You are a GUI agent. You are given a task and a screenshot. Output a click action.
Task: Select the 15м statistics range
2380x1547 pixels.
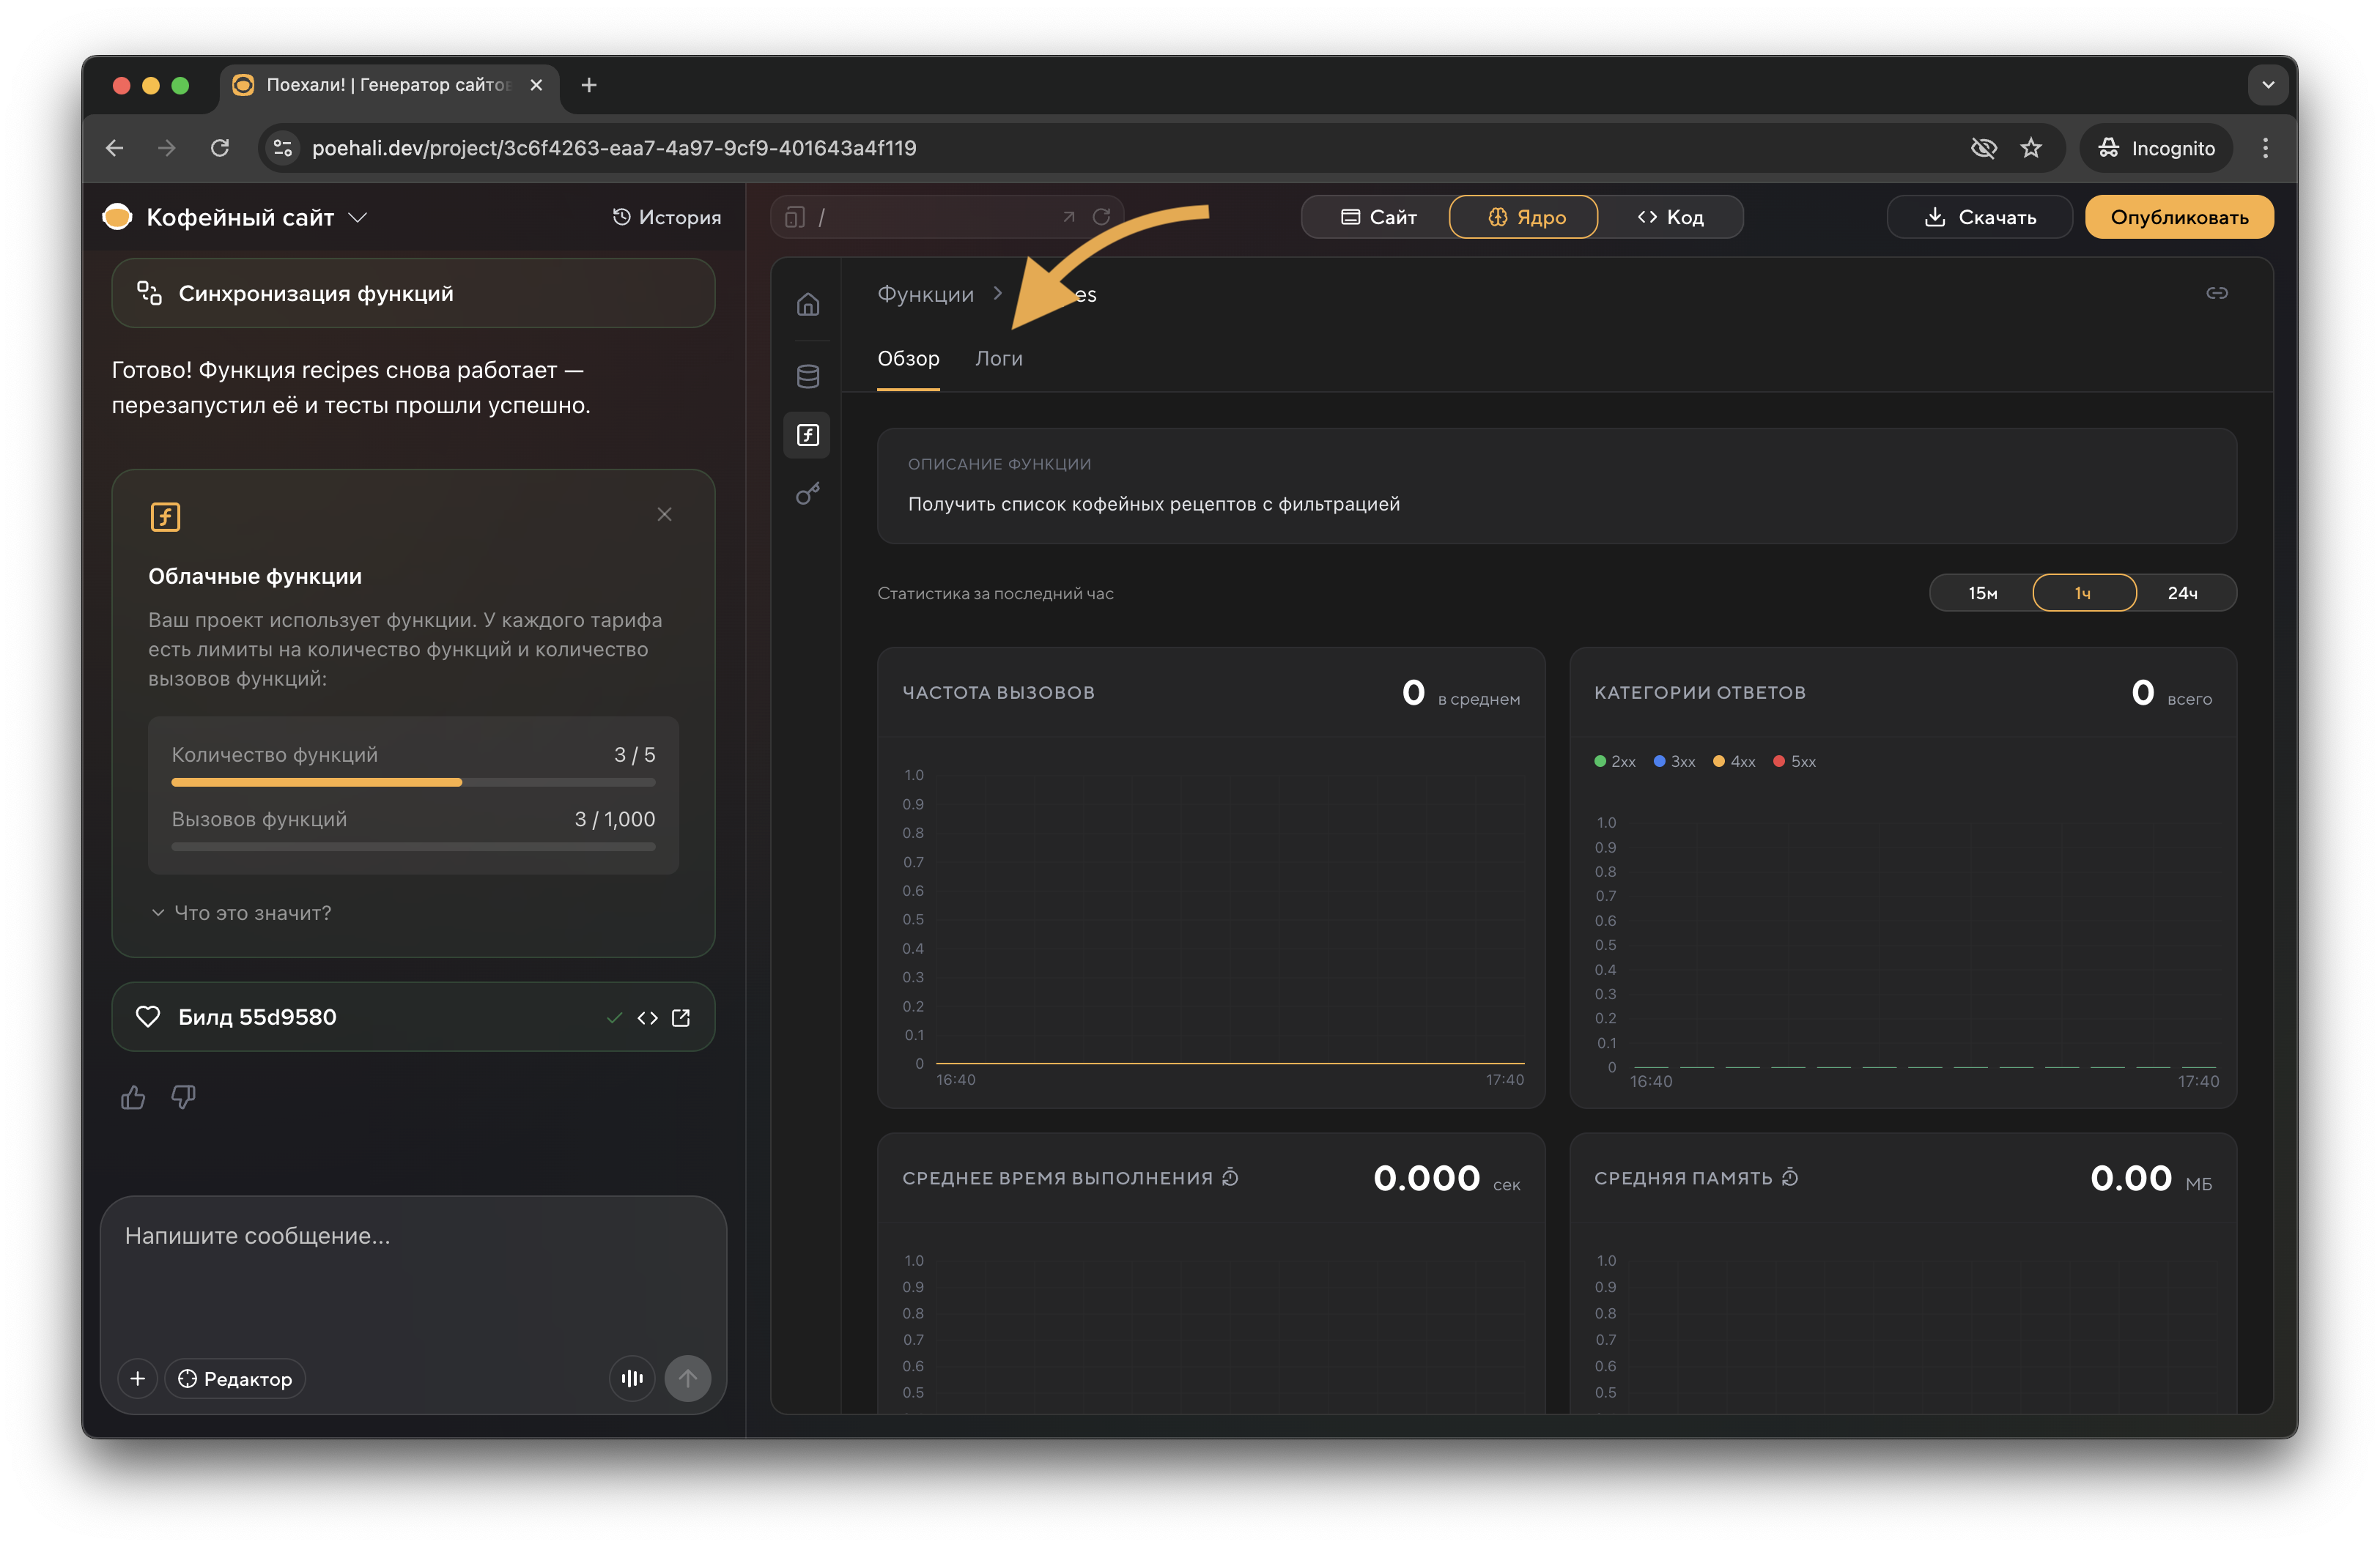(x=1982, y=593)
